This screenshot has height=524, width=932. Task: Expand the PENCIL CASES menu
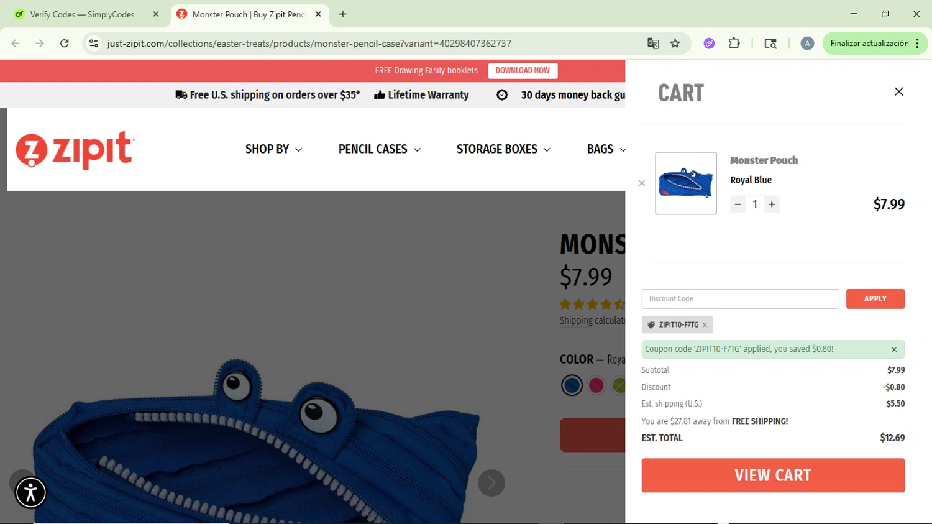[x=380, y=149]
